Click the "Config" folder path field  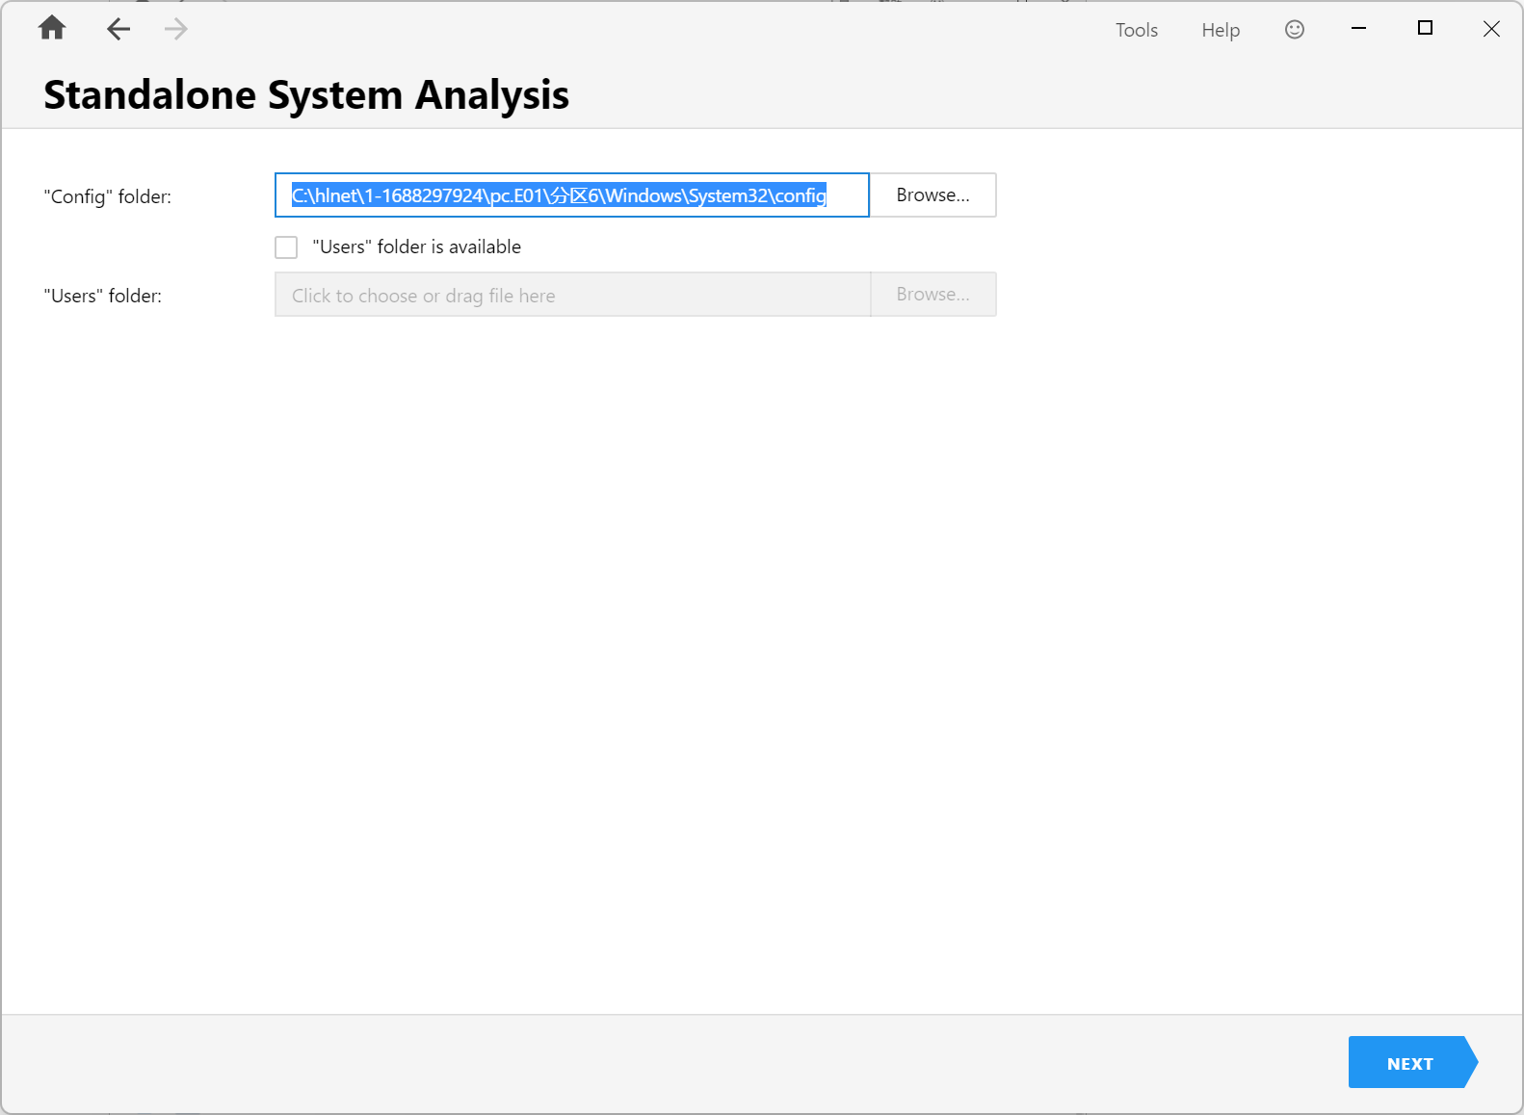[572, 195]
